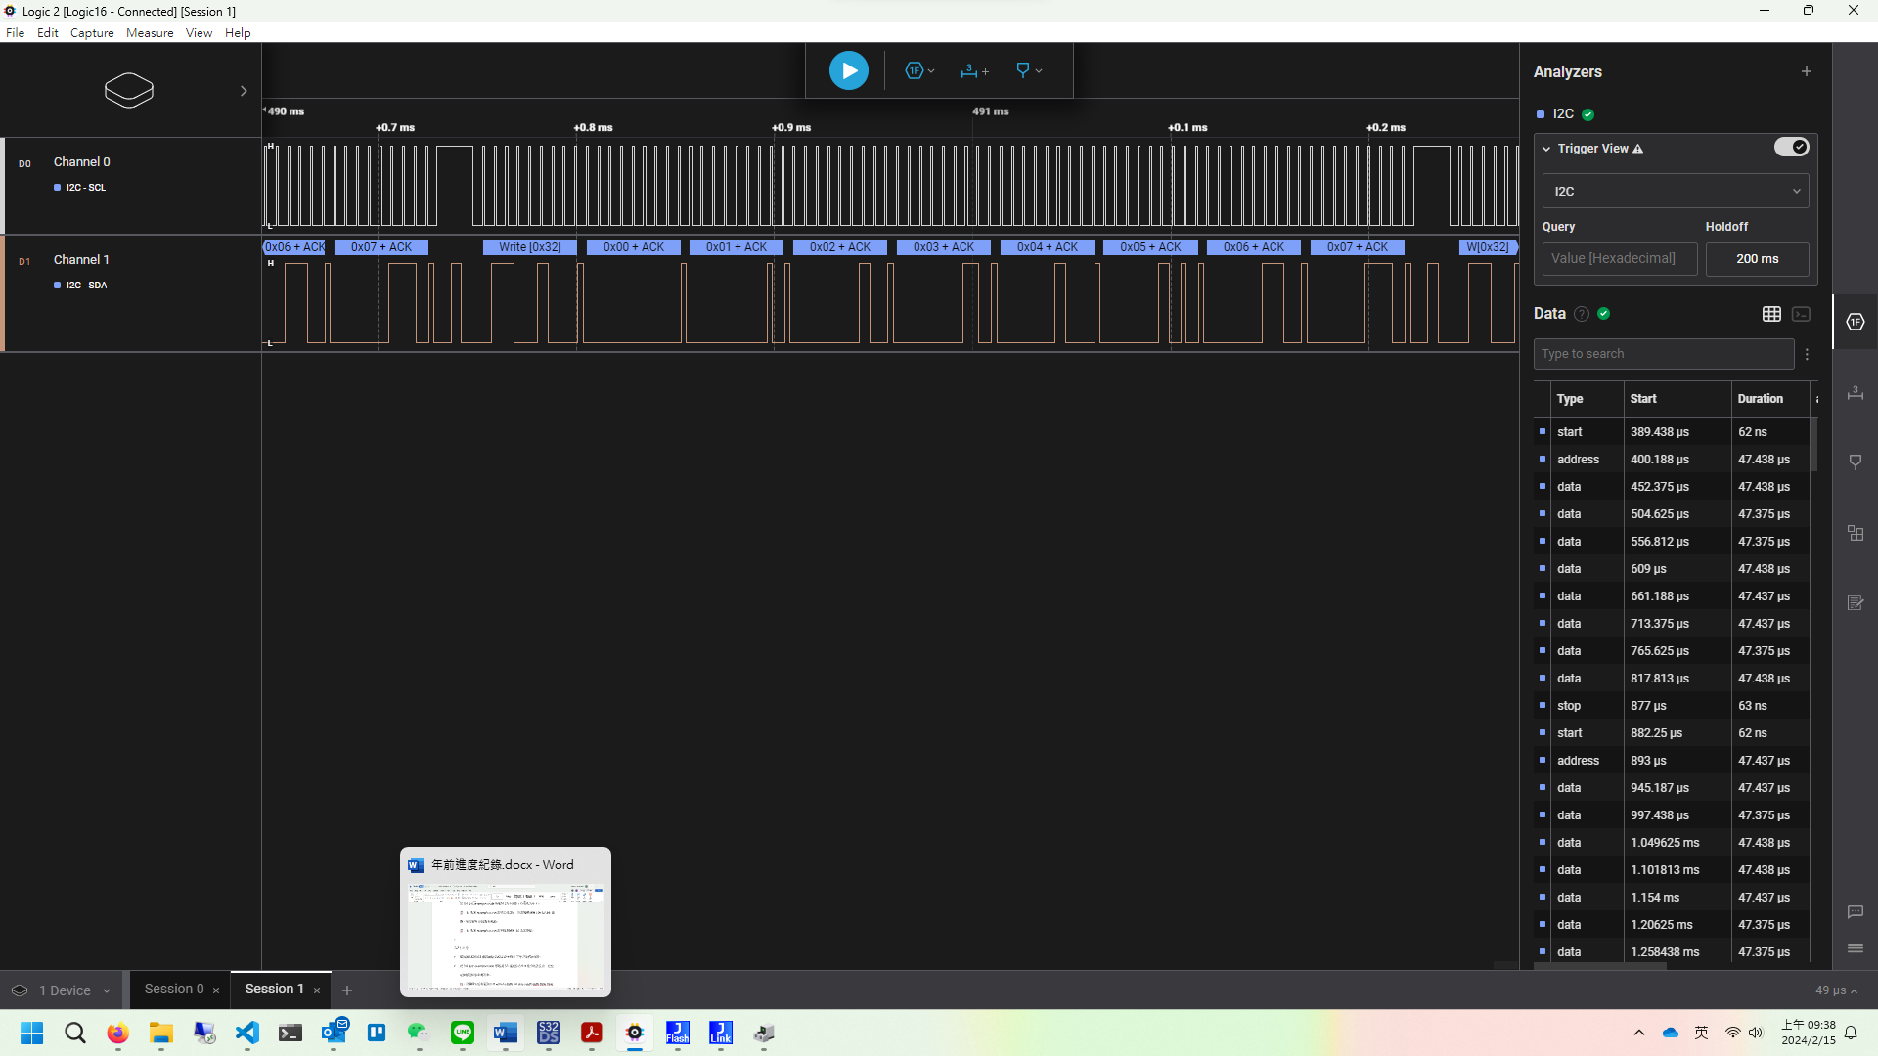Collapse the Trigger View section chevron
The image size is (1878, 1056).
[x=1546, y=149]
